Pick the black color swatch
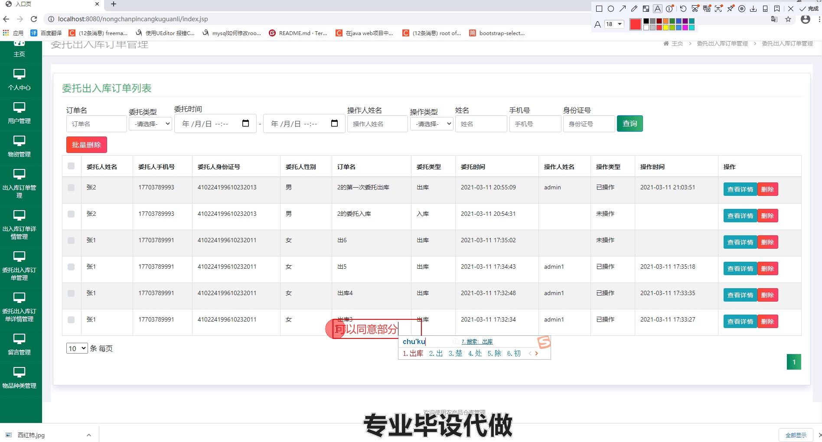 (x=646, y=21)
